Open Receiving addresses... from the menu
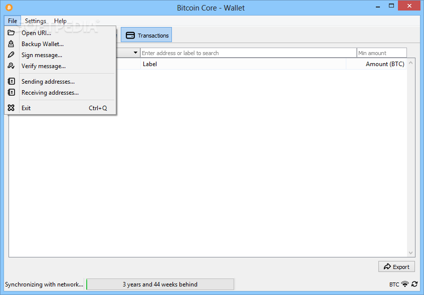The height and width of the screenshot is (295, 424). pyautogui.click(x=60, y=93)
